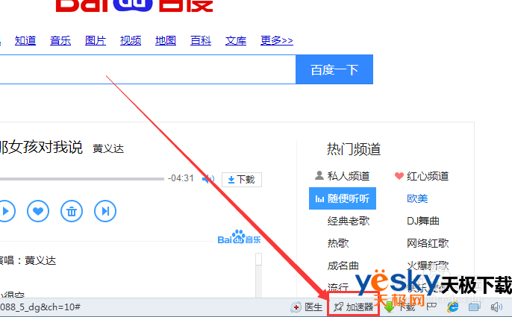Skip to next song
The width and height of the screenshot is (512, 317).
(105, 211)
